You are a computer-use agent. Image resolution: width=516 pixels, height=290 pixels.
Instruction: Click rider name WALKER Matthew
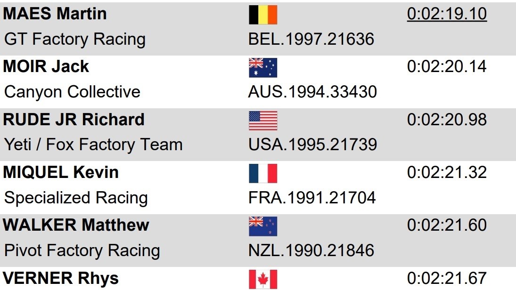[76, 225]
